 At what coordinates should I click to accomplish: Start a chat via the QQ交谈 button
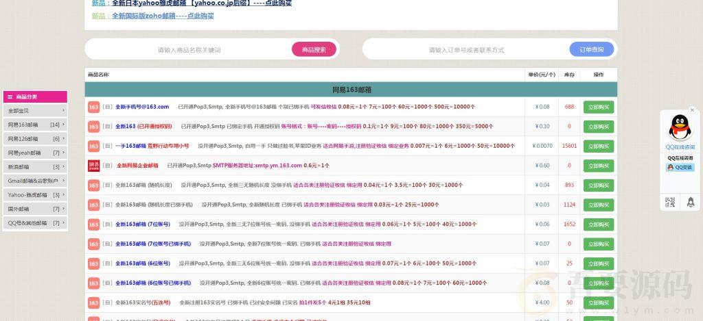coord(680,167)
